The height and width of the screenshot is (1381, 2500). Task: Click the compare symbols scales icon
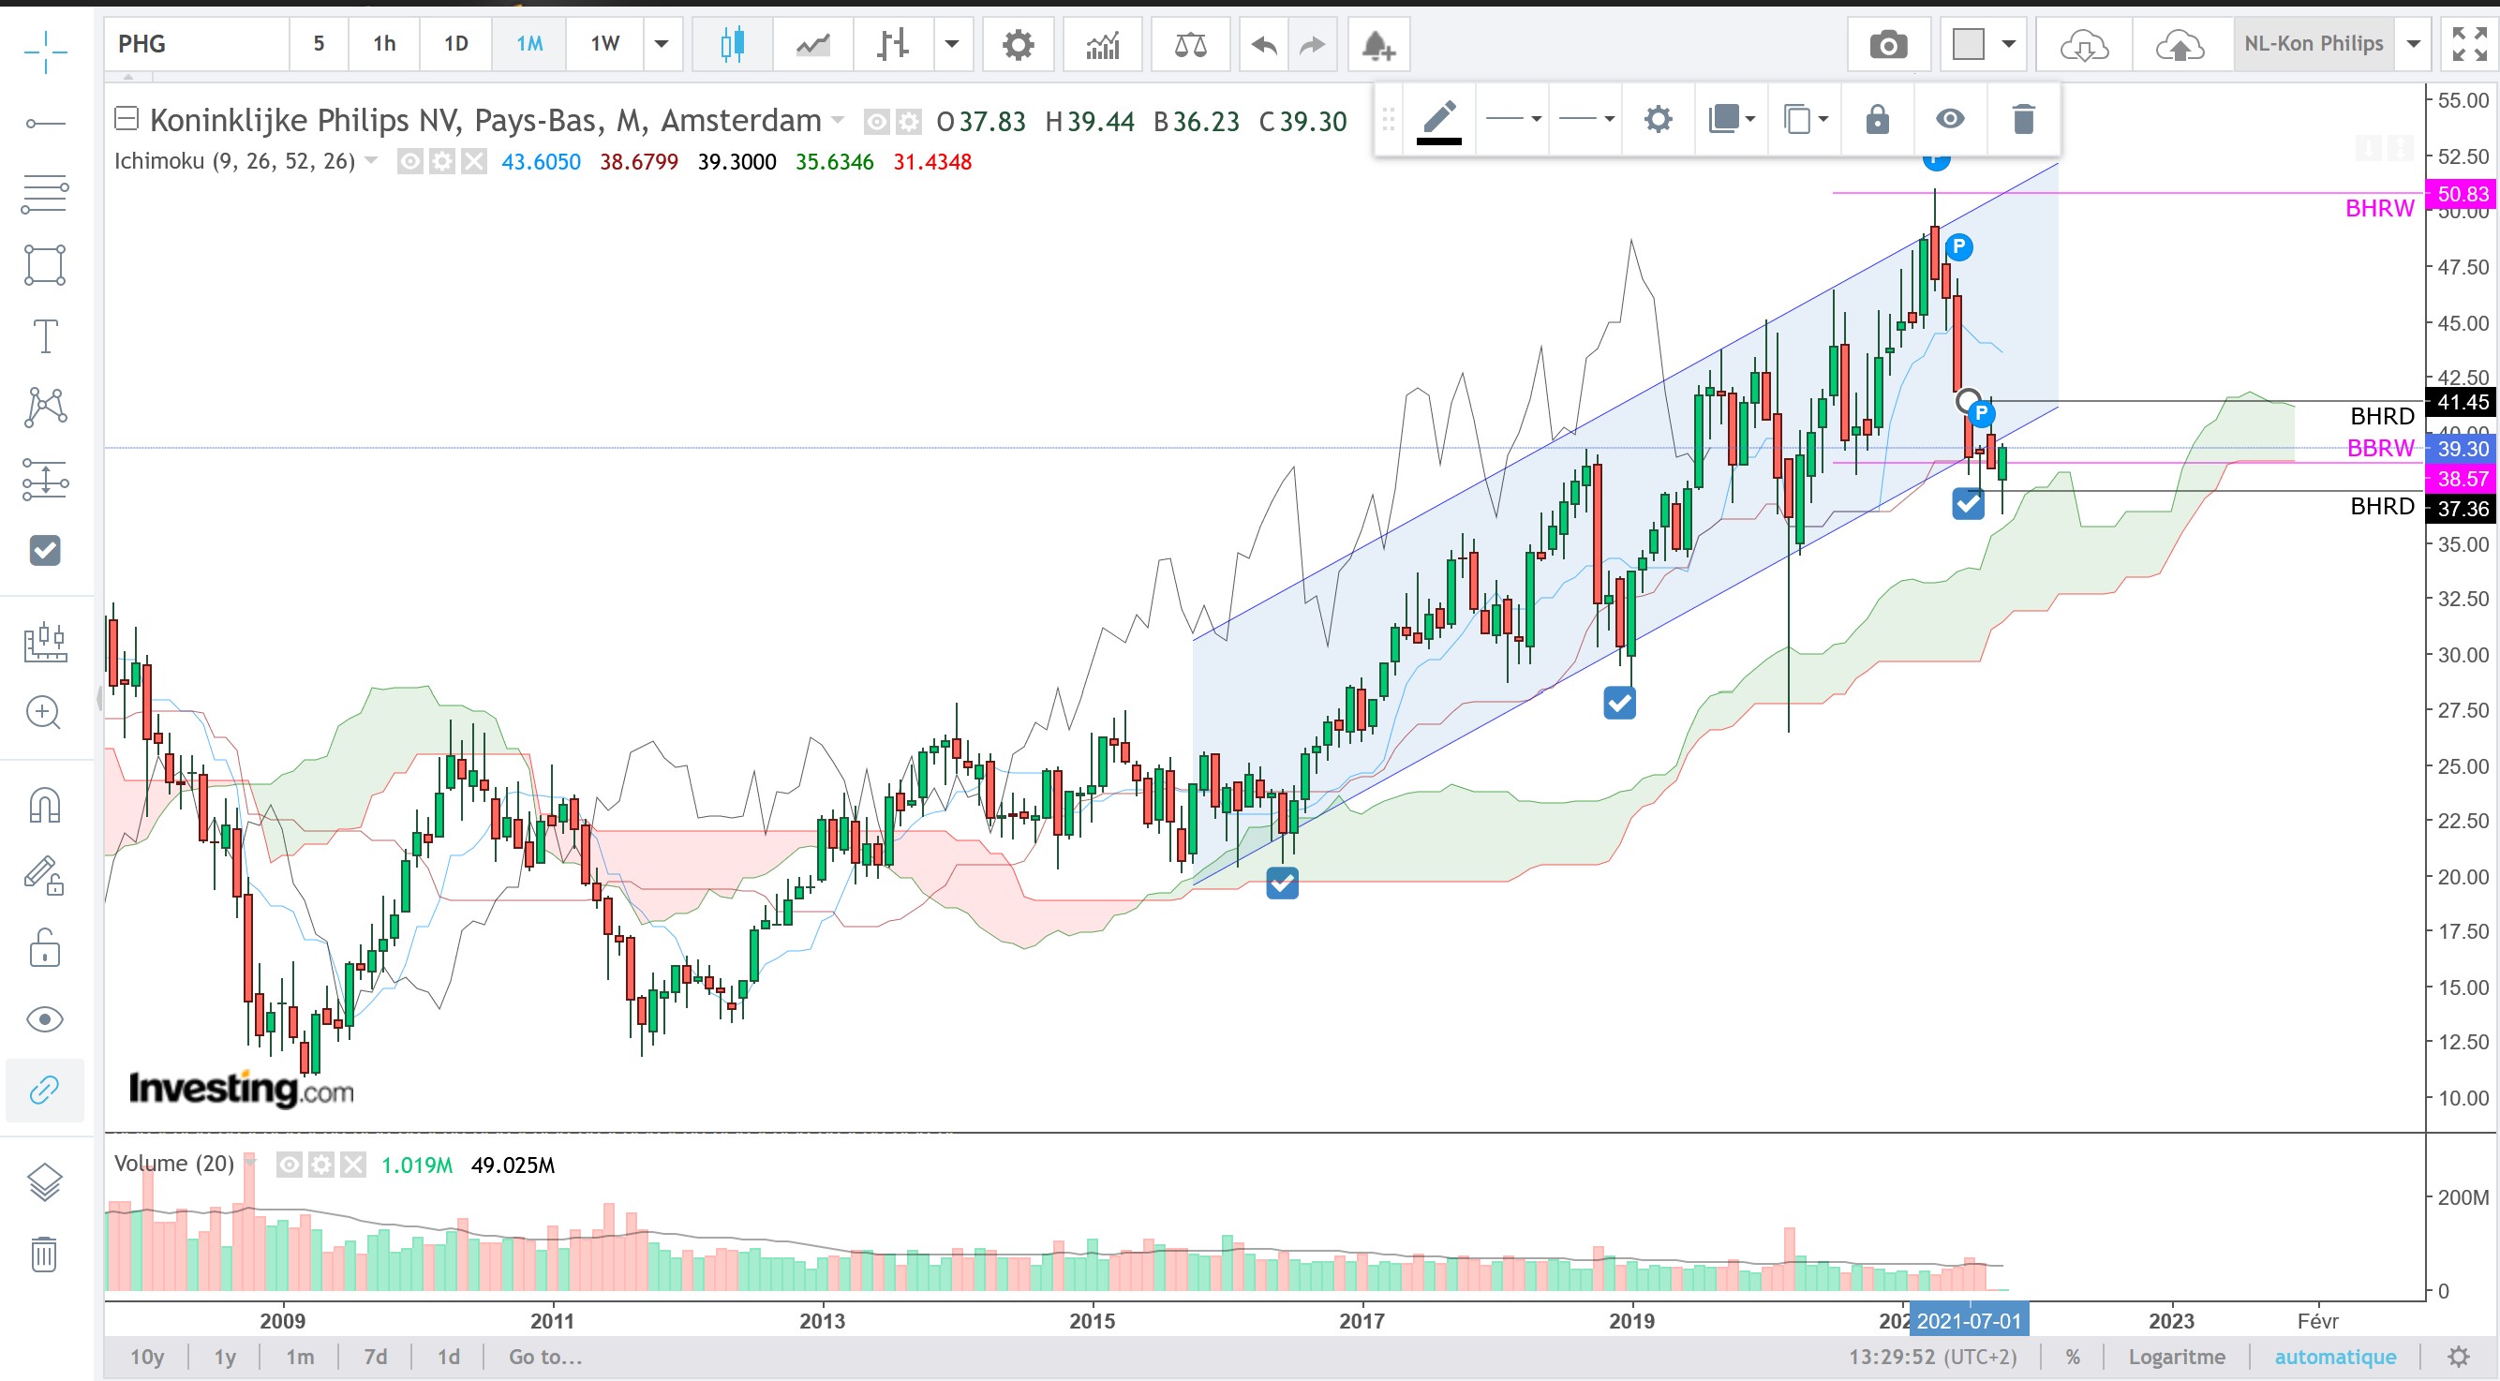(1190, 45)
